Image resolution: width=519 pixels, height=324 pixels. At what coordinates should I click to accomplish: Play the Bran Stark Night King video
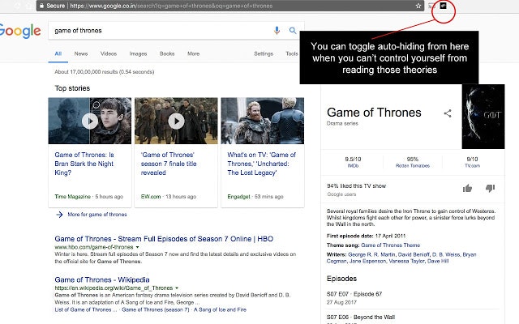(90, 121)
